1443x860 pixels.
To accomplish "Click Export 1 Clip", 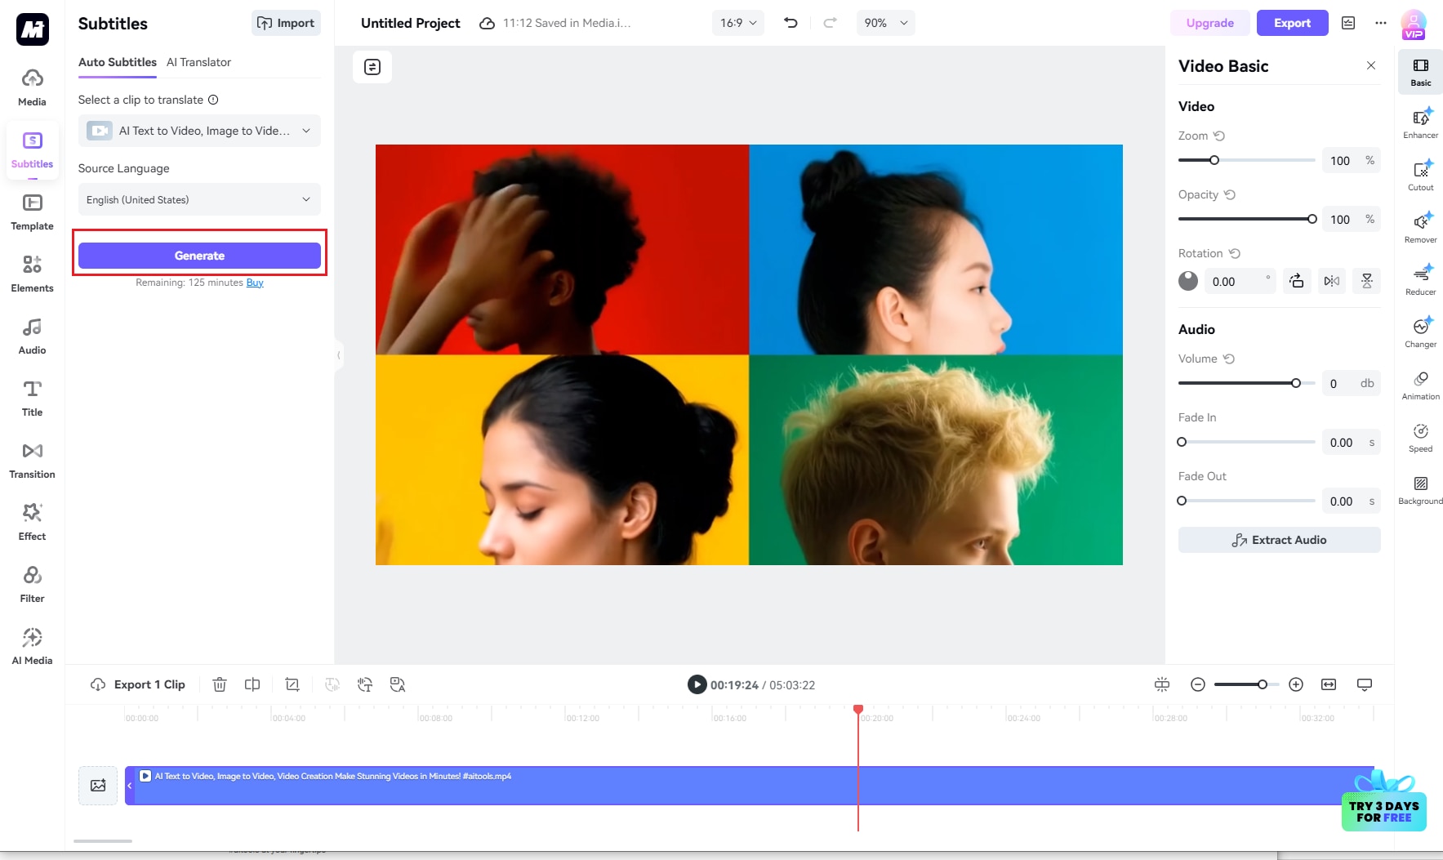I will (x=138, y=684).
